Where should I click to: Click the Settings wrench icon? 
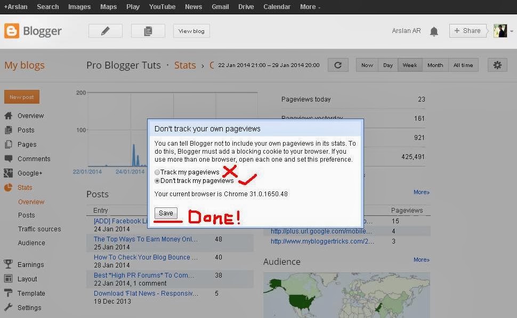8,307
